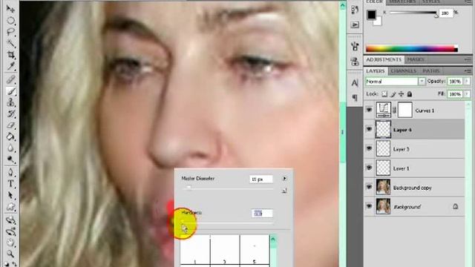Pick a color from the spectrum ramp

pyautogui.click(x=411, y=48)
